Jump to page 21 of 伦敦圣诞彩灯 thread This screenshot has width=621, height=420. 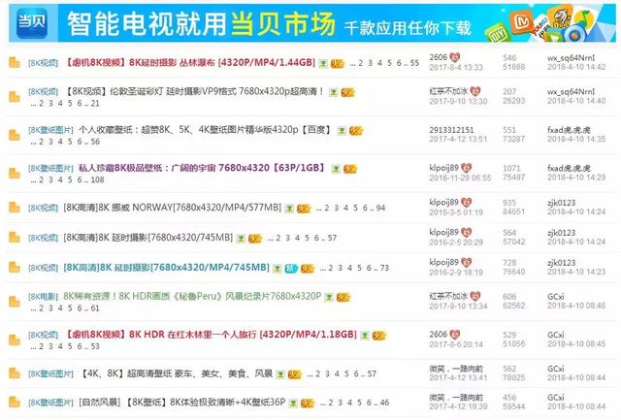[x=95, y=104]
